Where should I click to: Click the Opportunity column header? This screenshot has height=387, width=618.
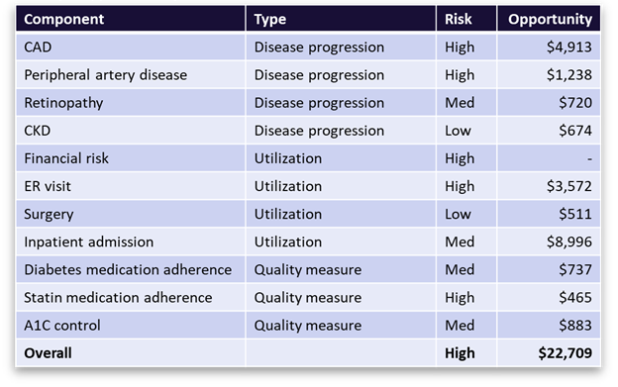coord(549,19)
